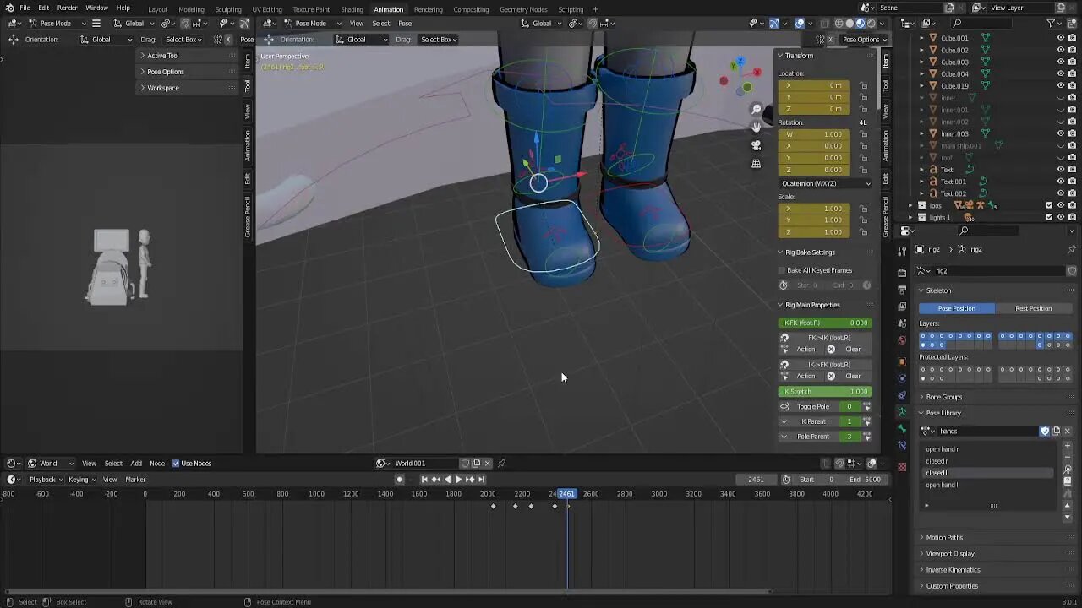Select solid viewport shading sphere icon

[x=850, y=23]
